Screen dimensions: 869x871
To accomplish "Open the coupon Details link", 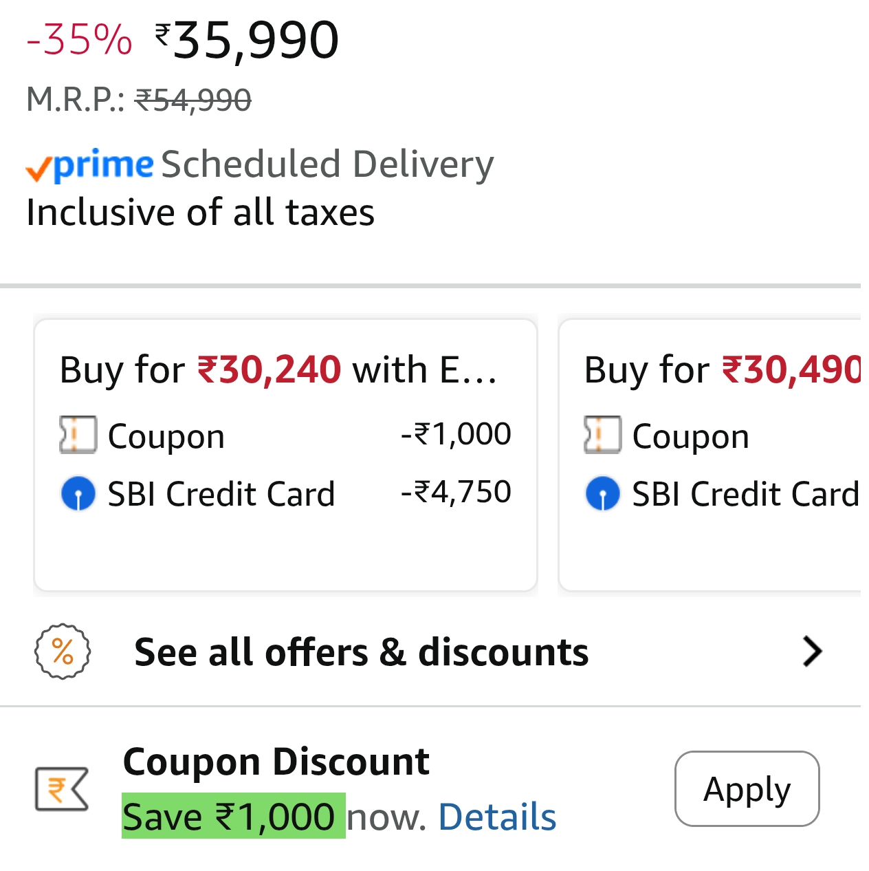I will (497, 817).
